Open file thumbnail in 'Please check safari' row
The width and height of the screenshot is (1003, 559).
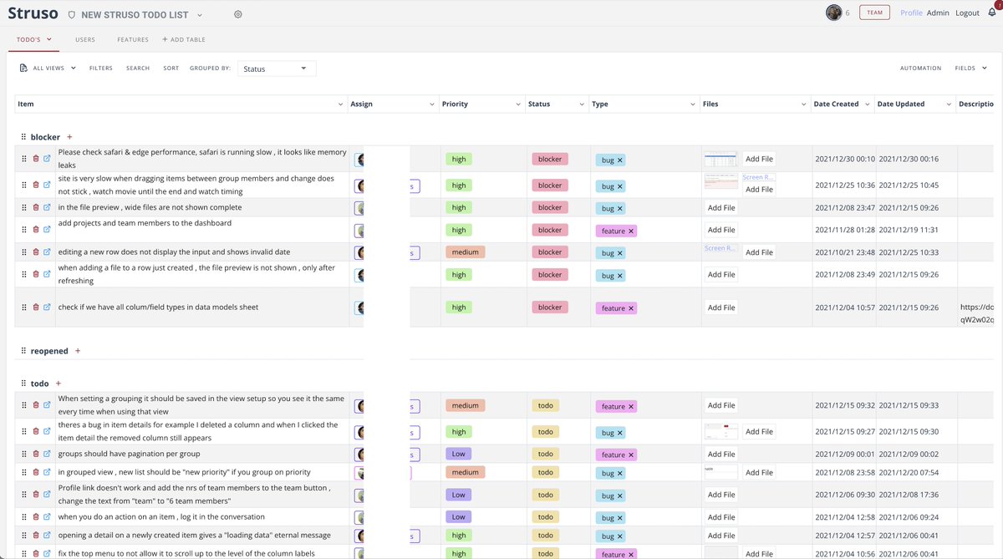[720, 159]
